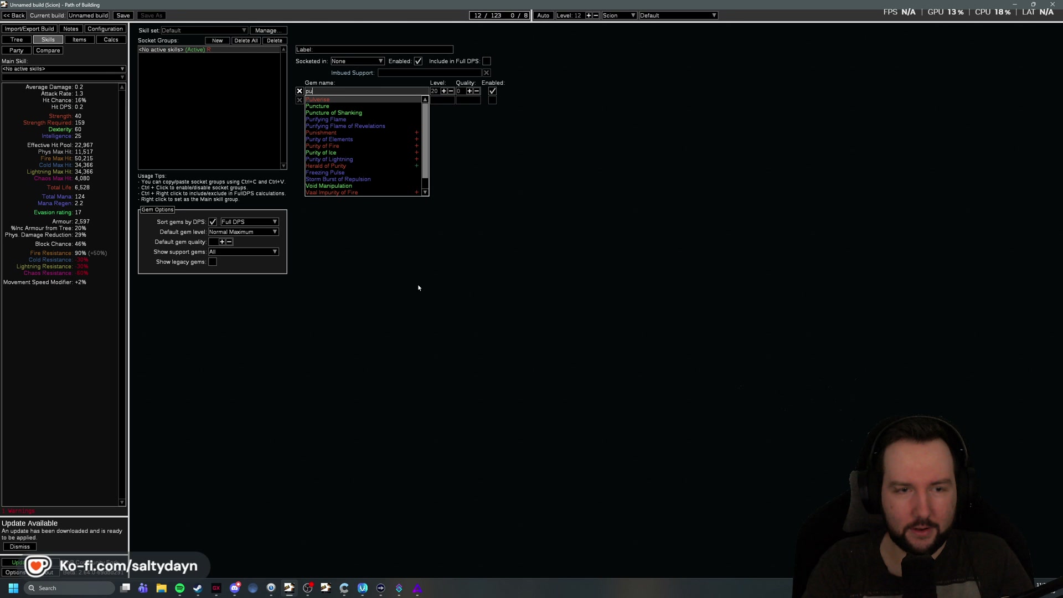The image size is (1063, 598).
Task: Decrease character level with minus icon
Action: pyautogui.click(x=596, y=16)
